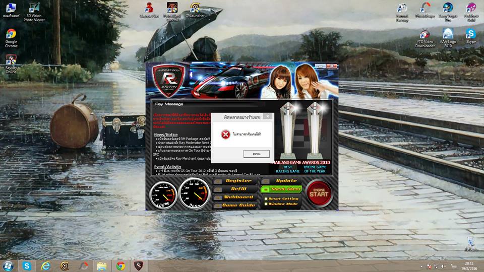
Task: Open the Game Guide button
Action: click(235, 205)
